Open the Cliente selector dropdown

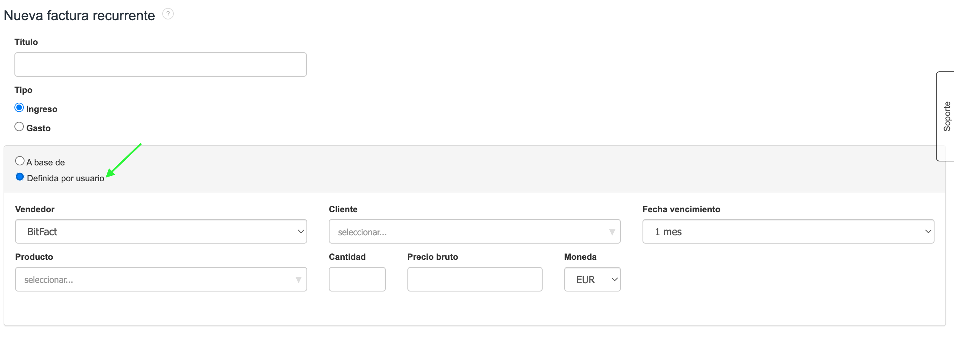[474, 232]
